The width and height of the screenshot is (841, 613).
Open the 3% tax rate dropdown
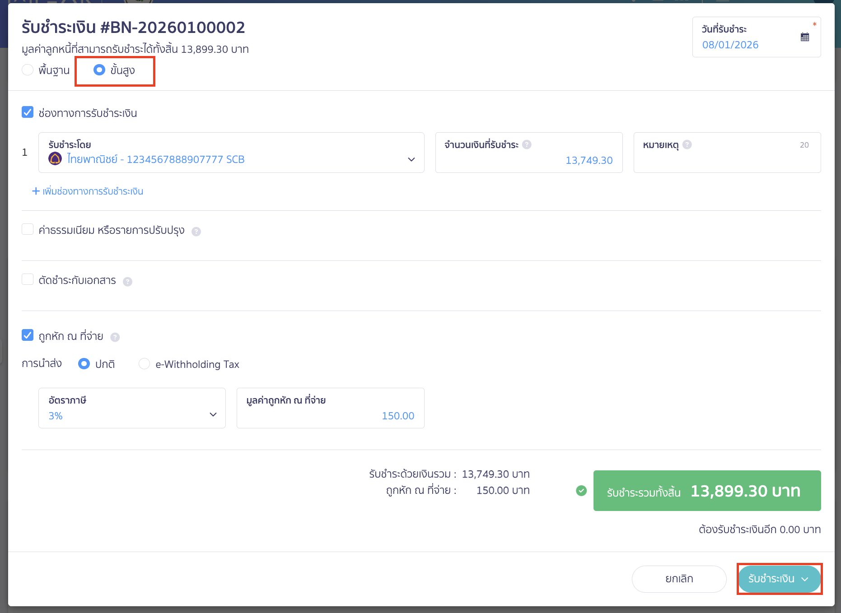pos(212,414)
